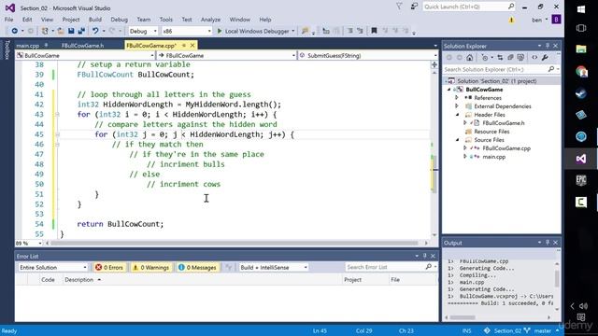
Task: Click the Output panel vertical scrollbar
Action: [x=557, y=278]
